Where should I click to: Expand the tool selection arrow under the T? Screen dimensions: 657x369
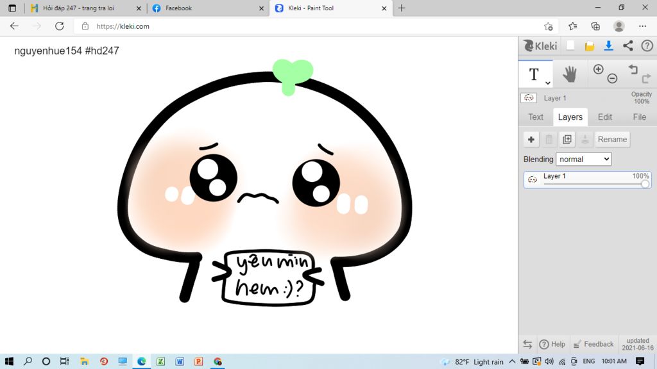click(x=548, y=83)
